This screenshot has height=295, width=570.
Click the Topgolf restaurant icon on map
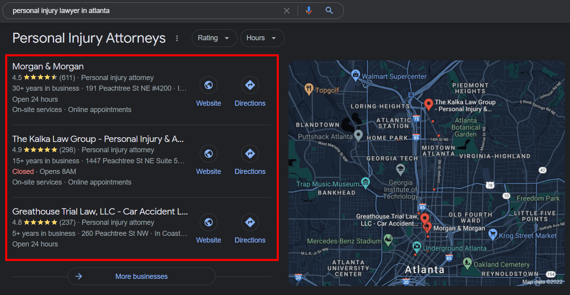(309, 89)
